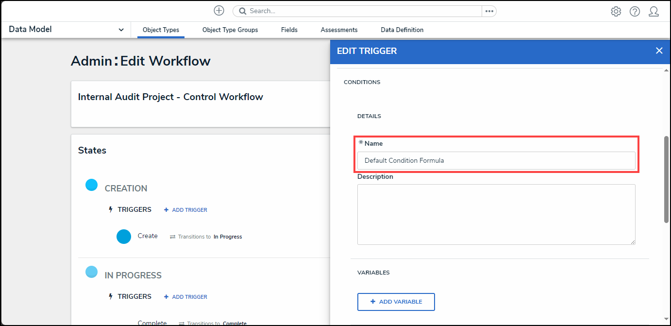Click the Create trigger name

pos(148,236)
